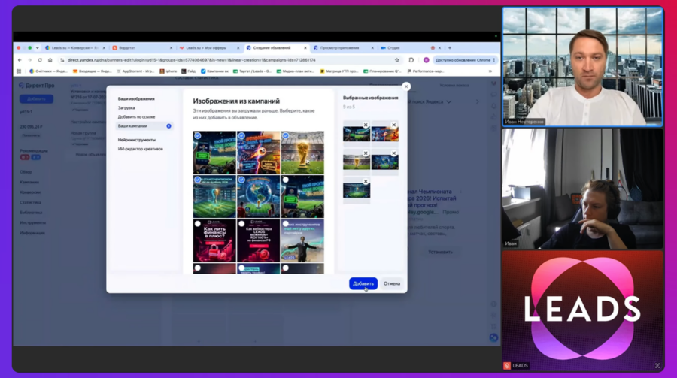Open ИИ-редактор креативов in dialog sidebar

click(141, 149)
